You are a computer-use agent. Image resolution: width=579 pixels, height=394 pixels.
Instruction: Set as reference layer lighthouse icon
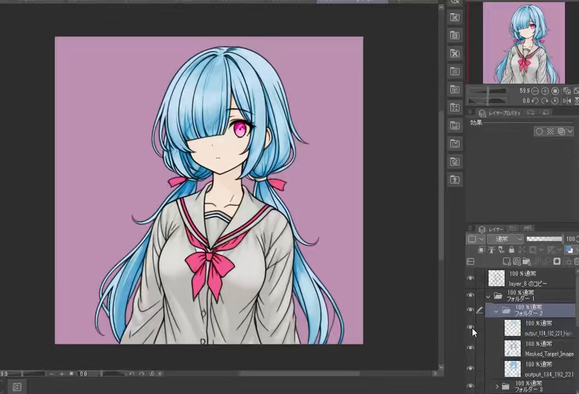point(491,250)
